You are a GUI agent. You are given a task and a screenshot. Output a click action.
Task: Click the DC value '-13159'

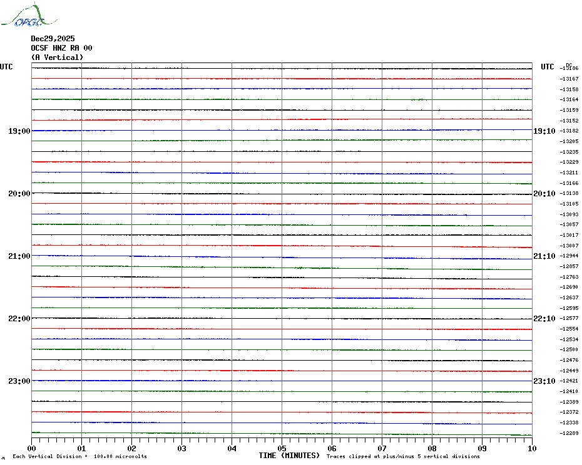(569, 110)
